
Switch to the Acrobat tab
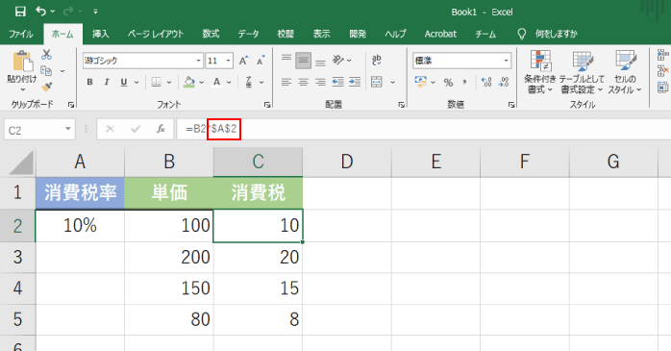pos(440,34)
